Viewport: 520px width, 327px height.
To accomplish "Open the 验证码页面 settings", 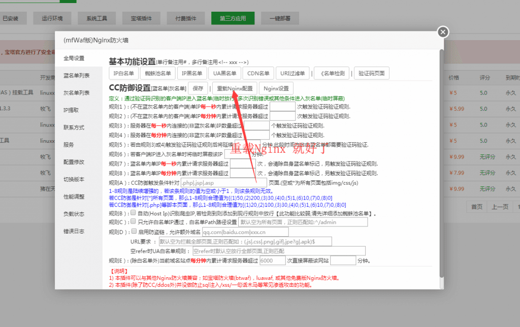I will 372,73.
